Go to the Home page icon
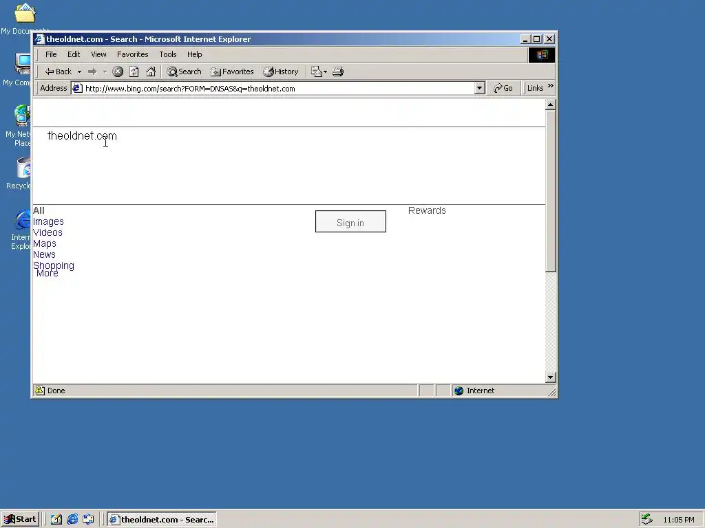Screen dimensions: 705x528 pyautogui.click(x=151, y=71)
